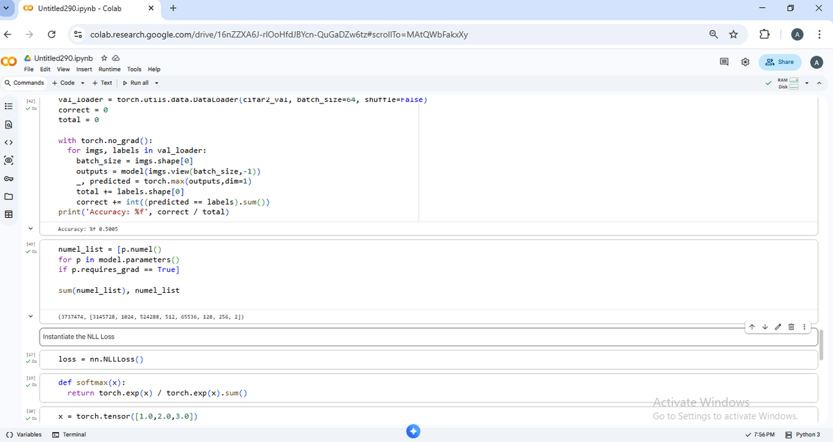833x442 pixels.
Task: Open the Variables inspector eye icon in sidebar
Action: point(8,160)
